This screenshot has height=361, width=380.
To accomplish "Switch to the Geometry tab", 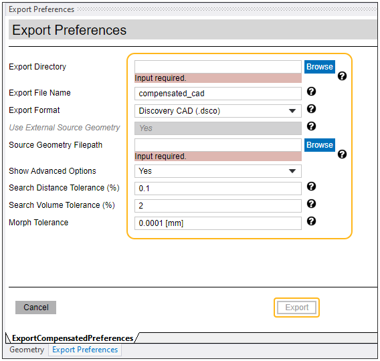I will click(27, 350).
